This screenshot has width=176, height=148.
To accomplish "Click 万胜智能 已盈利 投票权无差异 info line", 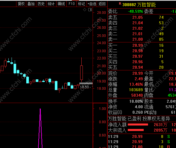I will pos(139,119).
